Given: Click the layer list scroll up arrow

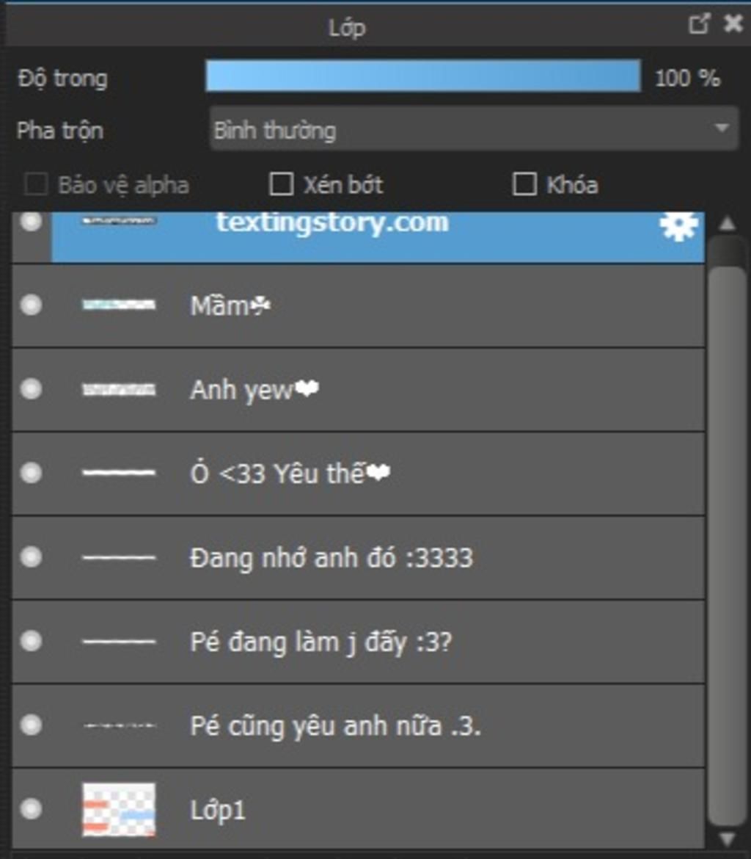Looking at the screenshot, I should point(727,223).
